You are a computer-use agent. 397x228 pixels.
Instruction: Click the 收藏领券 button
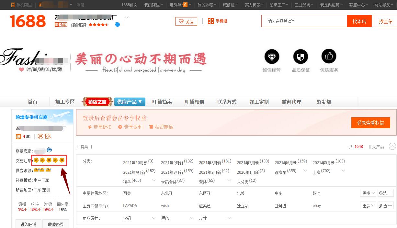[x=56, y=224]
